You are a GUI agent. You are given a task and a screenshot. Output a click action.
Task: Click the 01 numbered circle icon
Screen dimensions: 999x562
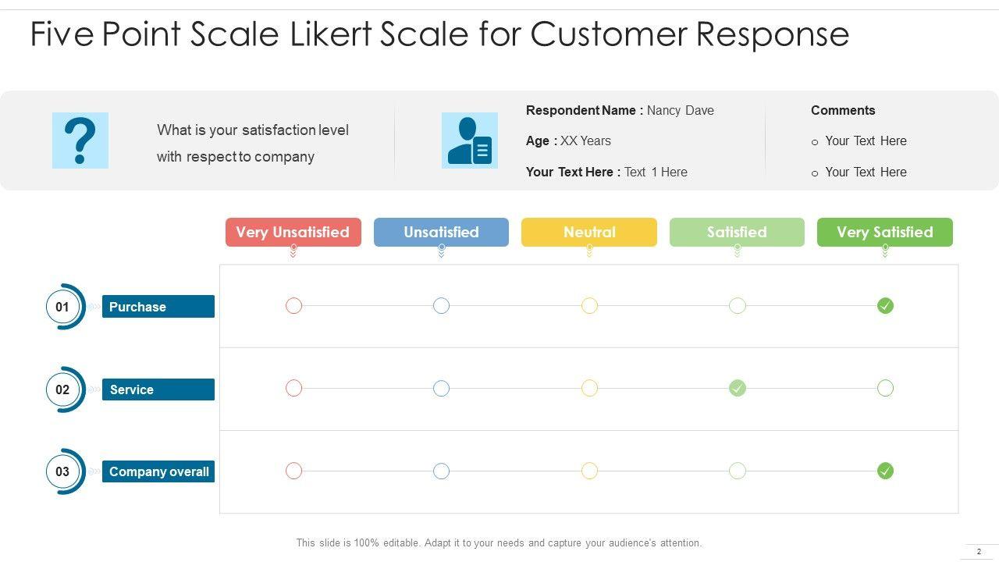coord(62,307)
